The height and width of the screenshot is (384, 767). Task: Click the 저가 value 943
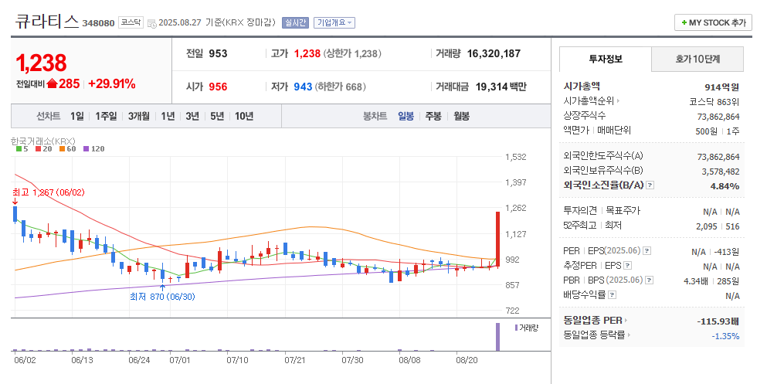303,87
